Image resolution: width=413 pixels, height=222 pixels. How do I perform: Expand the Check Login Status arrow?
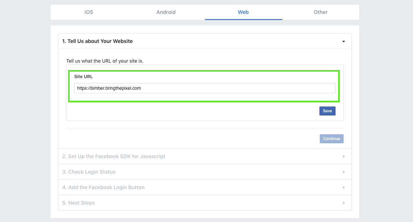pyautogui.click(x=344, y=172)
